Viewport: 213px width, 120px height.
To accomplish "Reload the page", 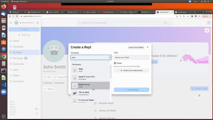I will pyautogui.click(x=17, y=16).
